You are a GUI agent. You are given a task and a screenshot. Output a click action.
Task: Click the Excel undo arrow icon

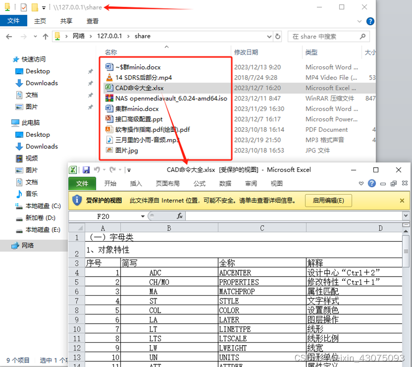(x=97, y=170)
